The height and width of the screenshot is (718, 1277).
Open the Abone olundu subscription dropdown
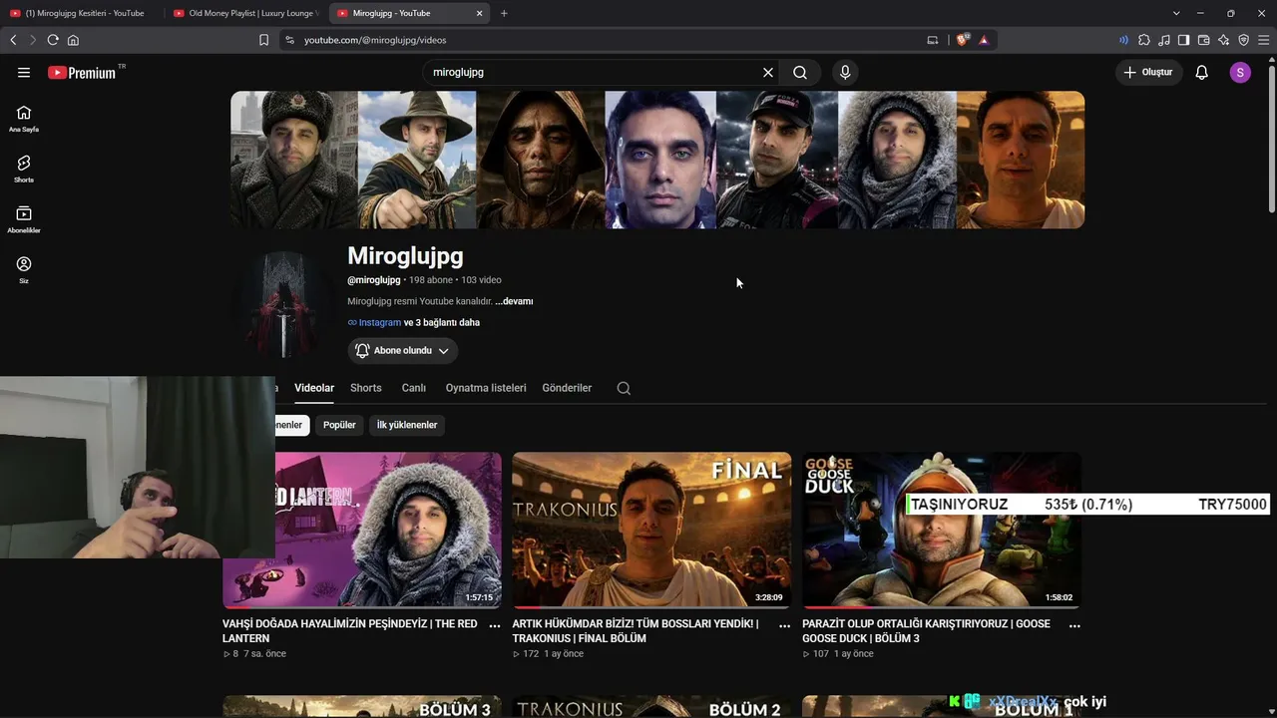[403, 351]
